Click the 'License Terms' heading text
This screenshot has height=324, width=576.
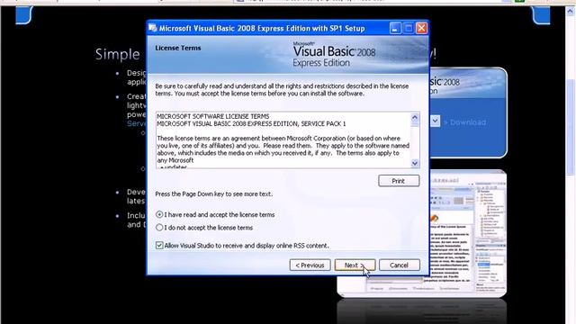click(x=178, y=48)
